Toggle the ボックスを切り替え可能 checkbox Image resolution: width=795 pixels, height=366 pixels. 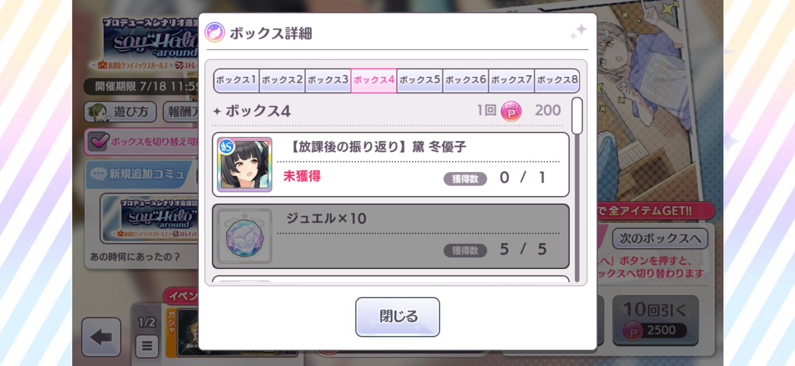(98, 141)
